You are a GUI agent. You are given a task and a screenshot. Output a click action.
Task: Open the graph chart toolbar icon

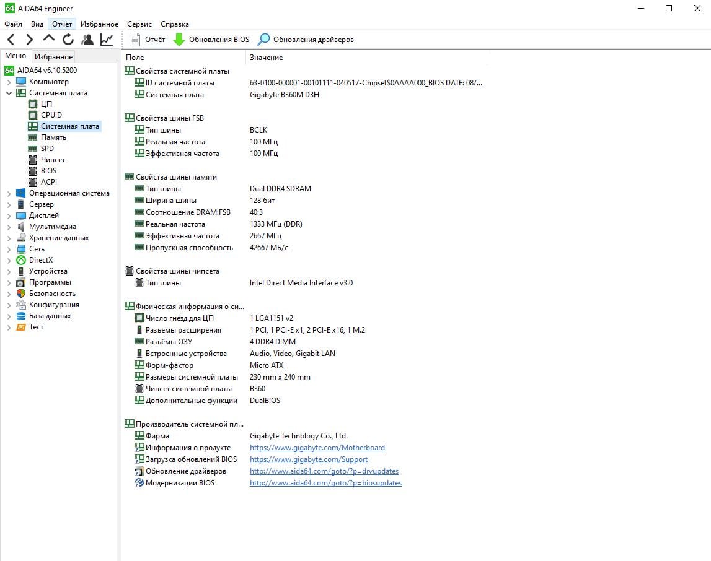(x=107, y=40)
